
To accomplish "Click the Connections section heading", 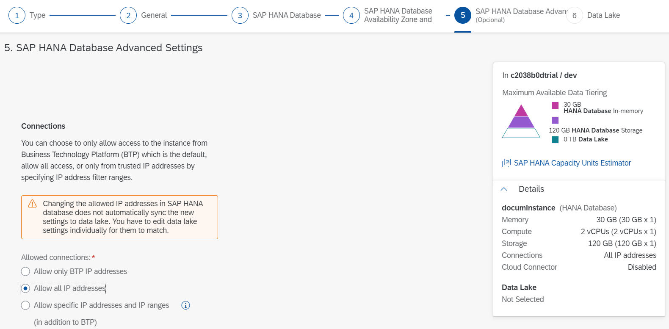I will tap(43, 126).
